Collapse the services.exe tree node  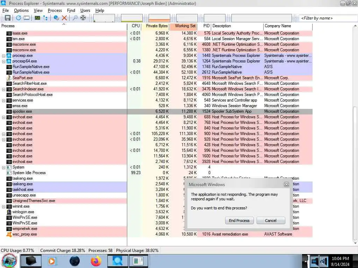point(3,100)
